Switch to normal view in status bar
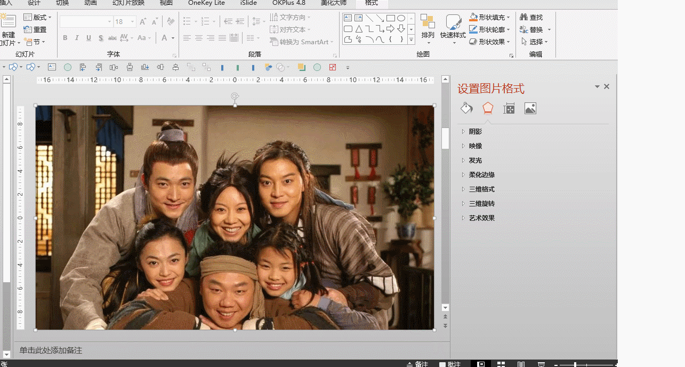Image resolution: width=685 pixels, height=367 pixels. (481, 364)
